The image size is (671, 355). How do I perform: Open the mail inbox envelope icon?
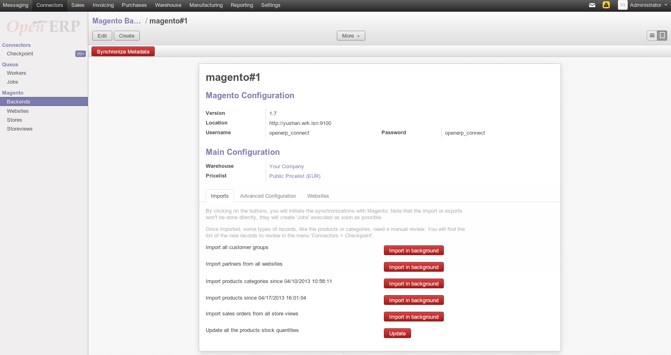(x=592, y=5)
